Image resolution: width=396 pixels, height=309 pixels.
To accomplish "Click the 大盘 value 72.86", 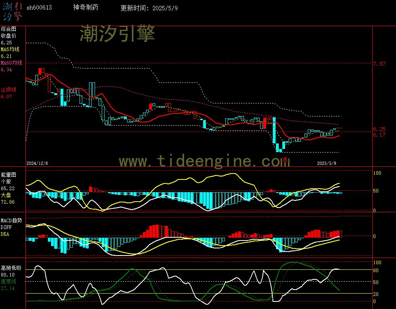I will [8, 202].
